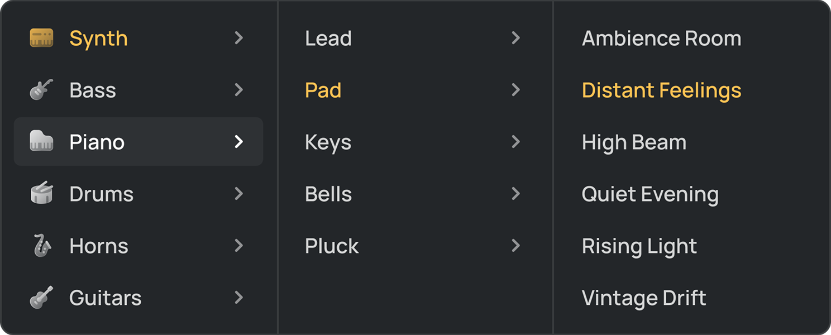Image resolution: width=831 pixels, height=335 pixels.
Task: Expand the Keys subcategory arrow
Action: pyautogui.click(x=515, y=142)
